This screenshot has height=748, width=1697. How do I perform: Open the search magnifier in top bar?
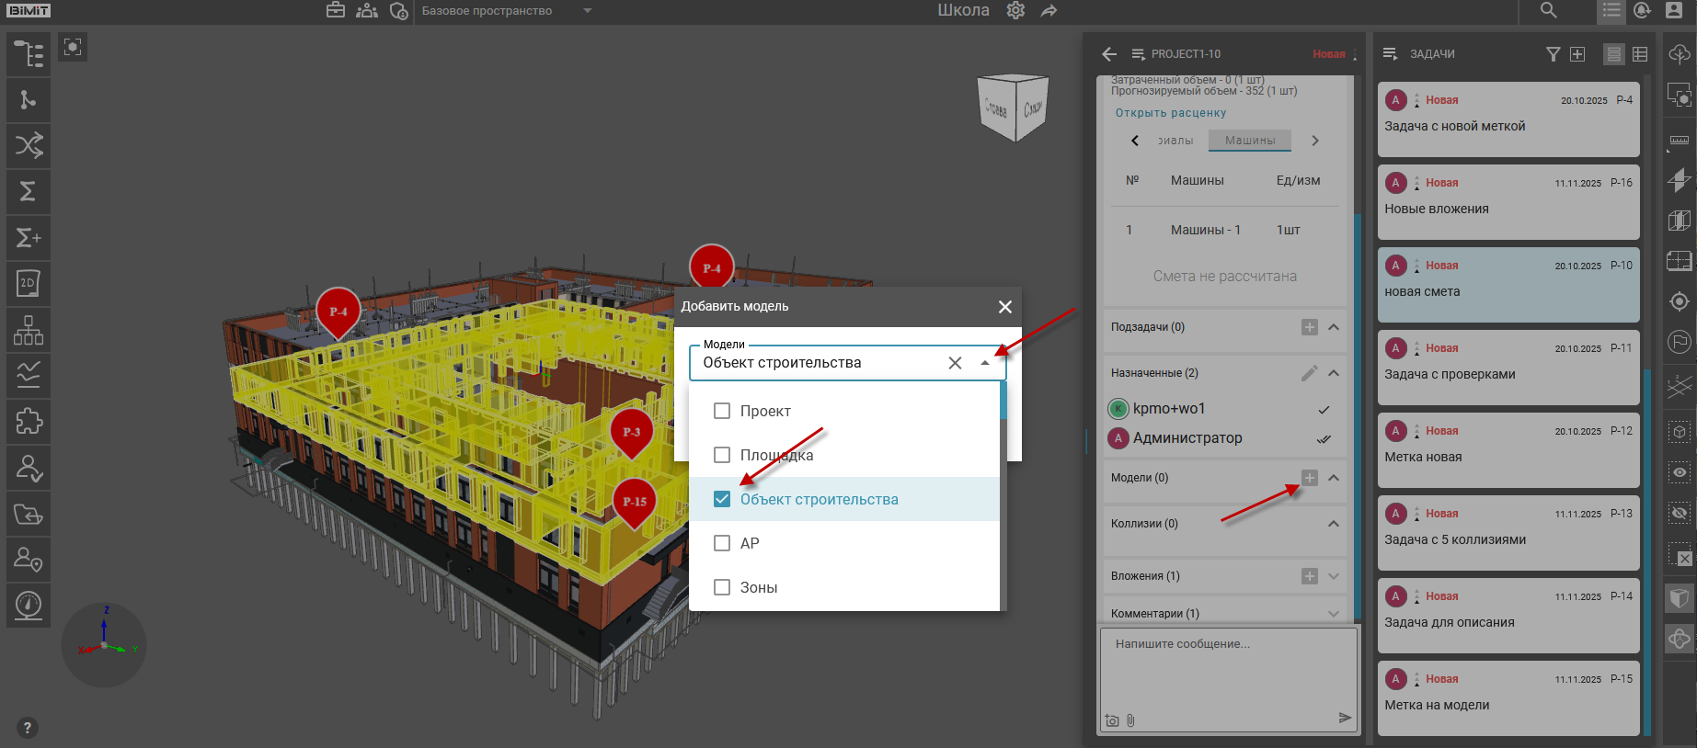tap(1549, 10)
